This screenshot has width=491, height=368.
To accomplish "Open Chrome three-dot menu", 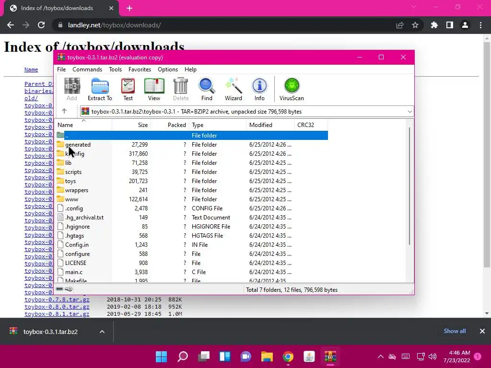I will (x=480, y=25).
